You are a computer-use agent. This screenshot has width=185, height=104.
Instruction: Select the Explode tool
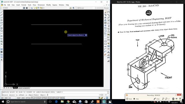click(105, 55)
